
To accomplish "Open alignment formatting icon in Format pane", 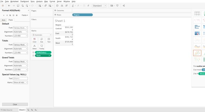I will coord(7,15).
